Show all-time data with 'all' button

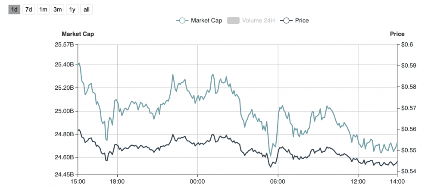[x=86, y=9]
